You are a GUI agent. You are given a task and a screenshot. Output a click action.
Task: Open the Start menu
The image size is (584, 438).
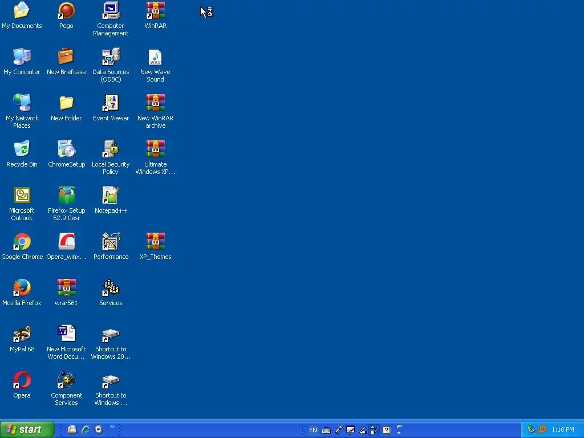pyautogui.click(x=27, y=429)
